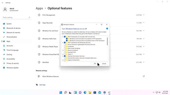Open clock and date in taskbar

pos(165,92)
